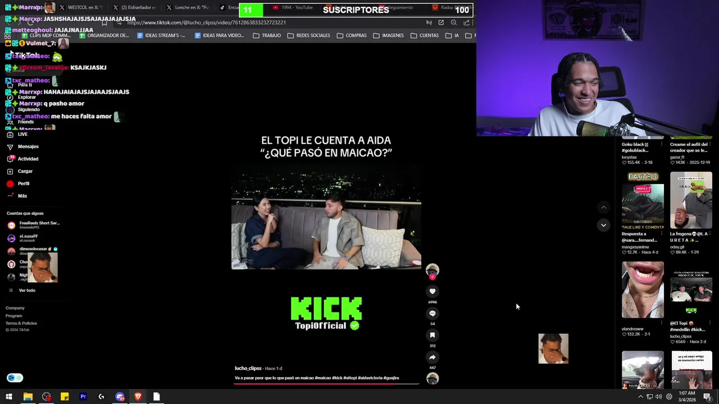
Task: Open the Windows Start menu
Action: pyautogui.click(x=9, y=397)
